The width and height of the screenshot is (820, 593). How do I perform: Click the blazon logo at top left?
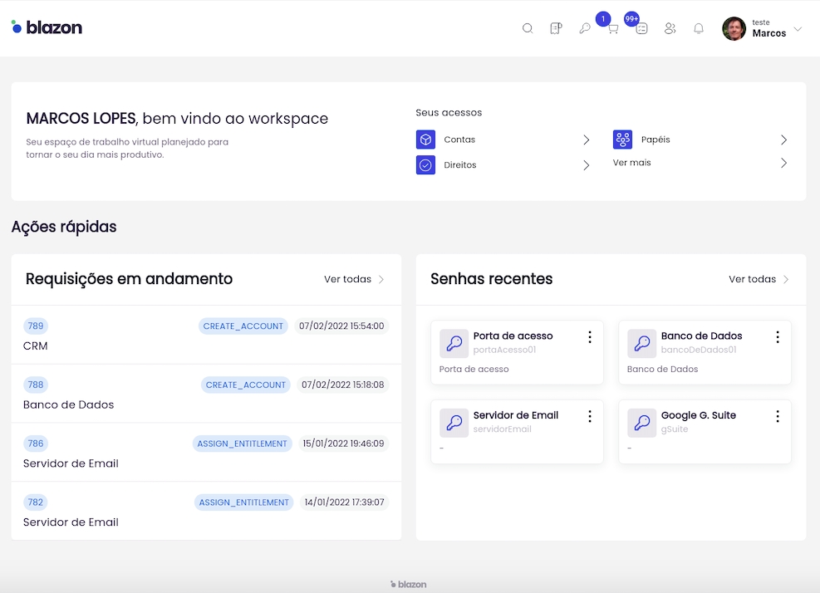[47, 27]
